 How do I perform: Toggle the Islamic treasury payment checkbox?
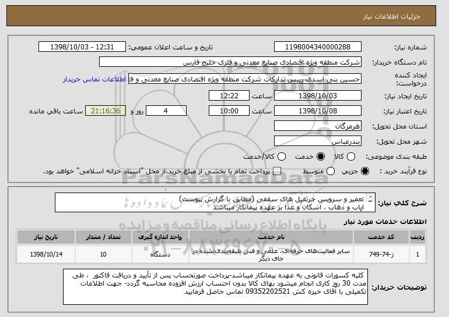277,171
